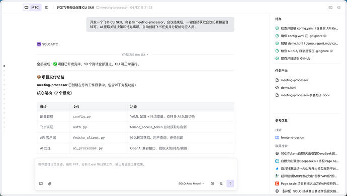Click the 飞书认证 module cell
This screenshot has height=196, width=347.
(x=53, y=127)
